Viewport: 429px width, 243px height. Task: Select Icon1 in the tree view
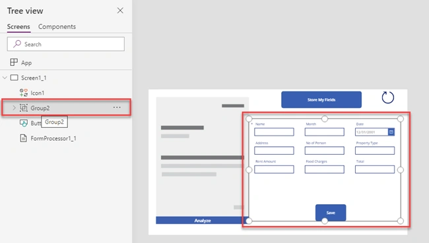point(37,93)
